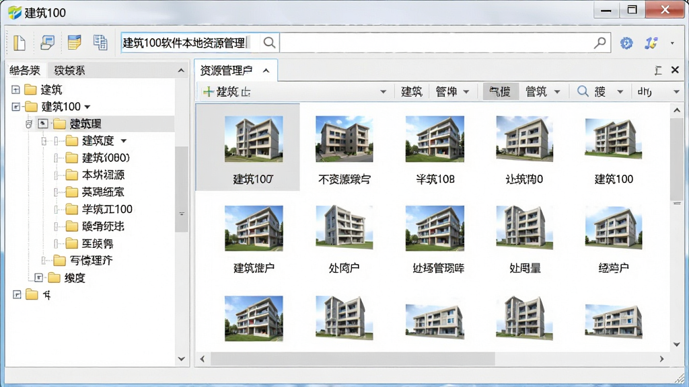Click the tree panel vertical scrollbar thumb

click(181, 189)
